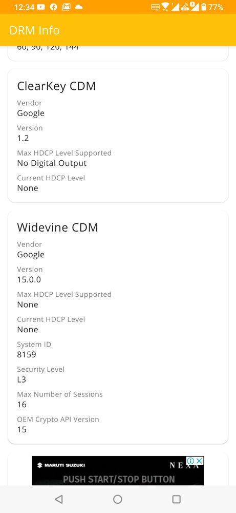Tap the YouTube notification icon in status bar
Image resolution: width=236 pixels, height=513 pixels.
coord(41,7)
